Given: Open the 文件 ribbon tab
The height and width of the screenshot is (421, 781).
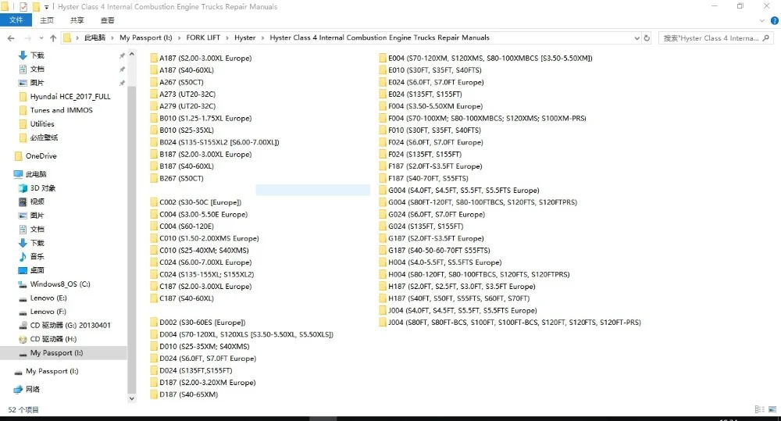Looking at the screenshot, I should (16, 20).
